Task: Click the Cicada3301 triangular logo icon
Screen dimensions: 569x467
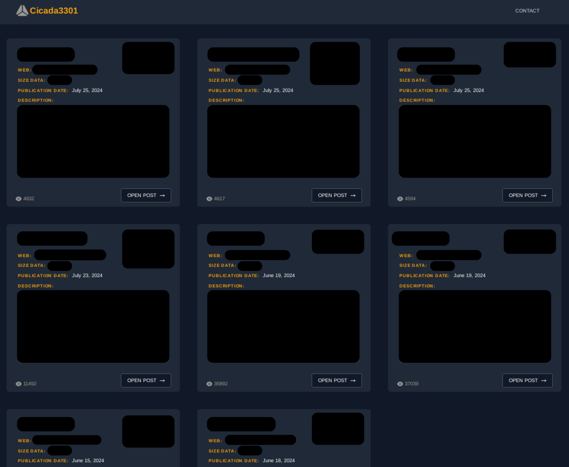Action: coord(22,11)
